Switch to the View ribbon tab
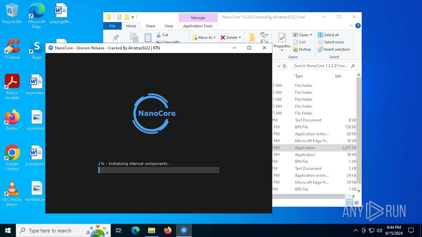 point(169,26)
